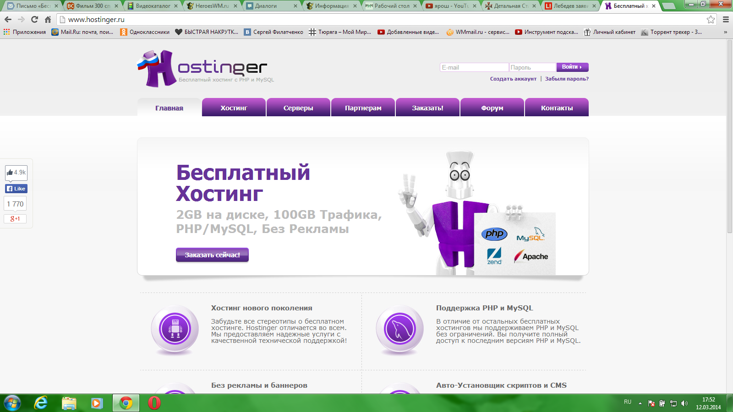Switch to the Диалоги browser tab
733x412 pixels.
click(272, 6)
